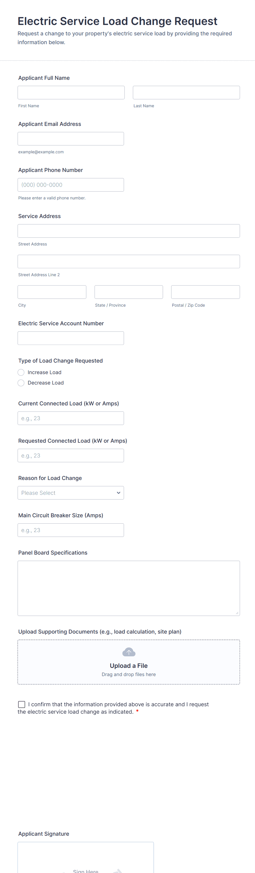Click the Applicant Phone Number field
The image size is (255, 873).
71,185
